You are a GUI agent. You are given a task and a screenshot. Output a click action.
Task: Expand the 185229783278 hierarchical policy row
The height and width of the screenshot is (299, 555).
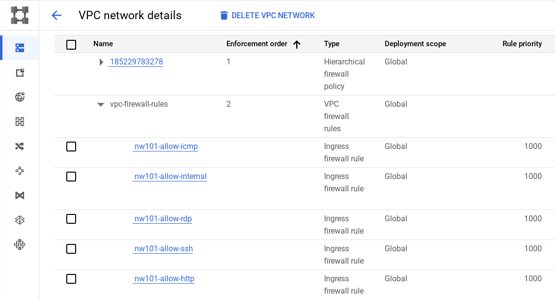pos(101,62)
